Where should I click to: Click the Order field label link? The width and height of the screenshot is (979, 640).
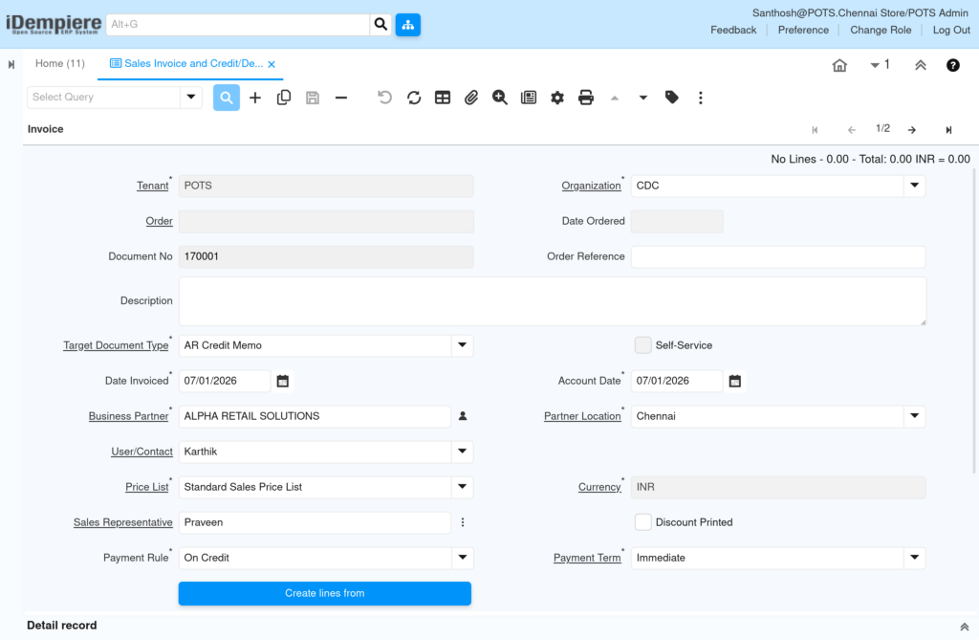click(x=160, y=221)
